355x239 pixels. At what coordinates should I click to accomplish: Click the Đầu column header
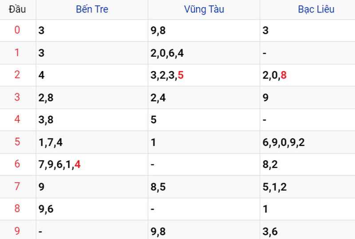point(17,9)
